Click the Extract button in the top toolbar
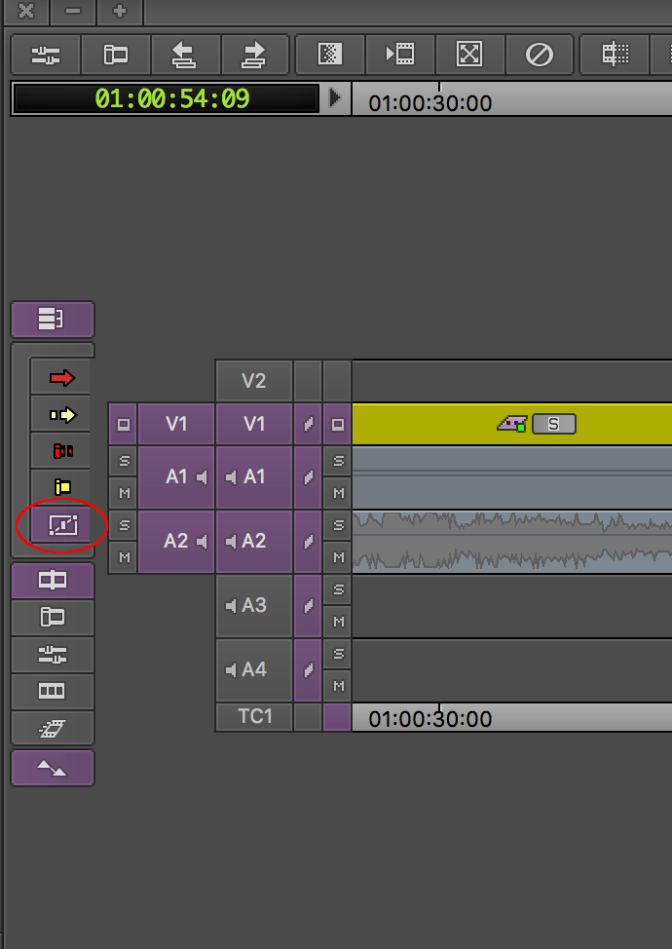The width and height of the screenshot is (672, 949). [x=255, y=55]
